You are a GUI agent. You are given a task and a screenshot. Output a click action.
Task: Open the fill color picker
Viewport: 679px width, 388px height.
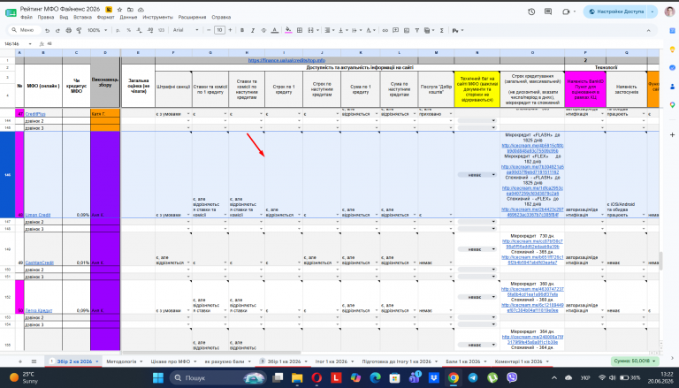[288, 30]
